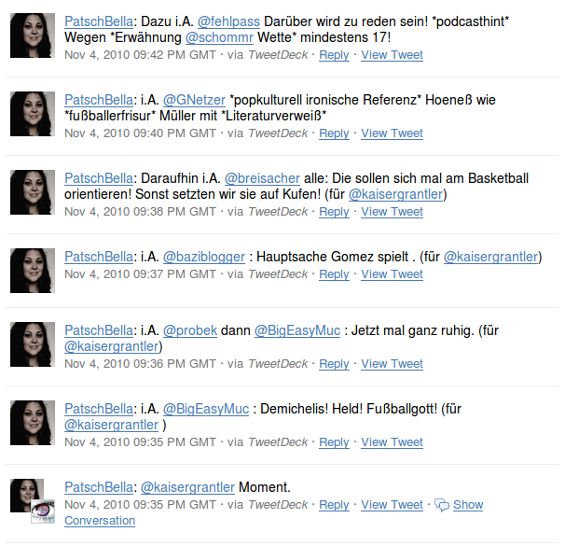Click avatar thumbnail of the 09:42 PM tweet
565x546 pixels.
point(33,35)
